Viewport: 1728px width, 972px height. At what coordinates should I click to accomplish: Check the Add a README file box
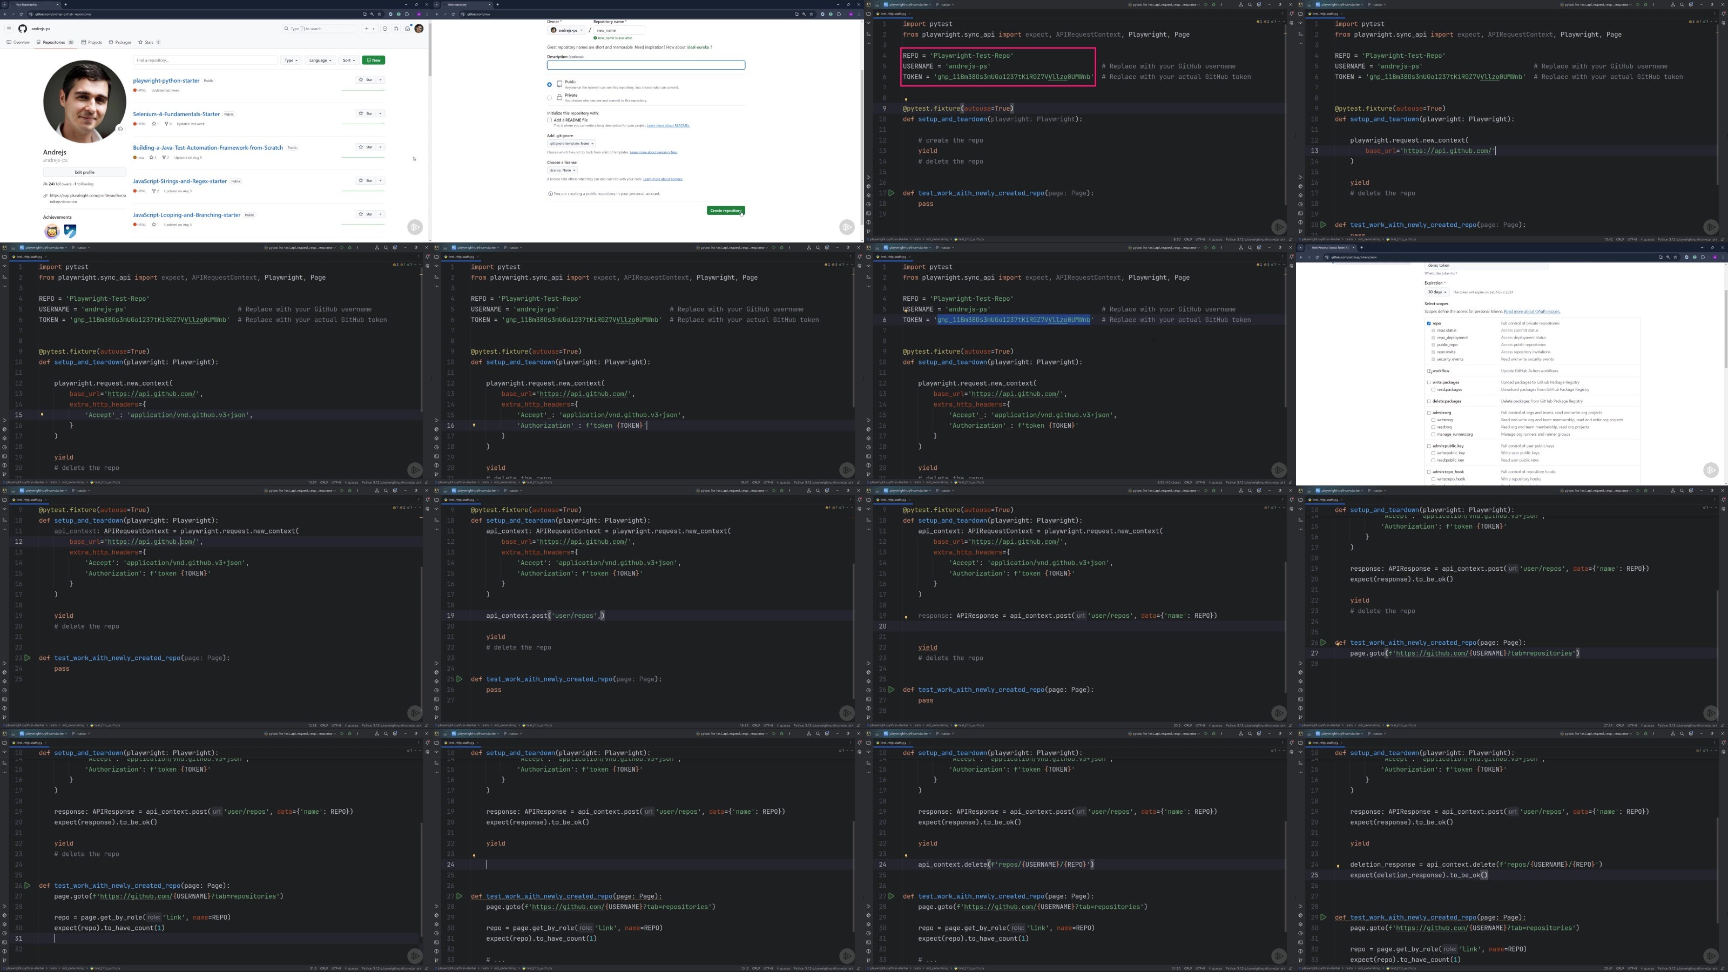(549, 120)
